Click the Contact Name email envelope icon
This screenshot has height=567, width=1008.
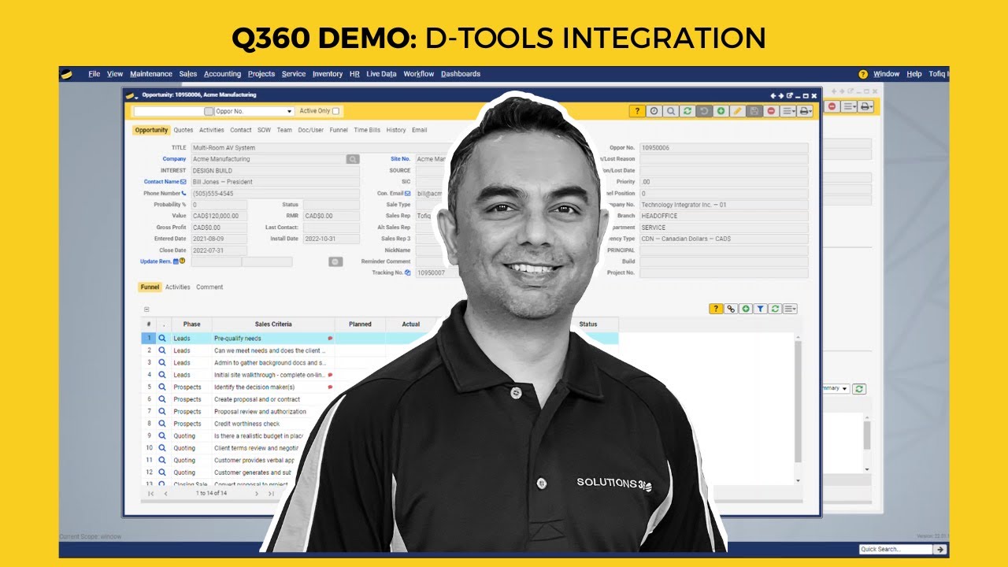click(183, 182)
